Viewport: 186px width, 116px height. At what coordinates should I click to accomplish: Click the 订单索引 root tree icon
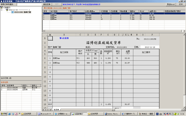2,8
